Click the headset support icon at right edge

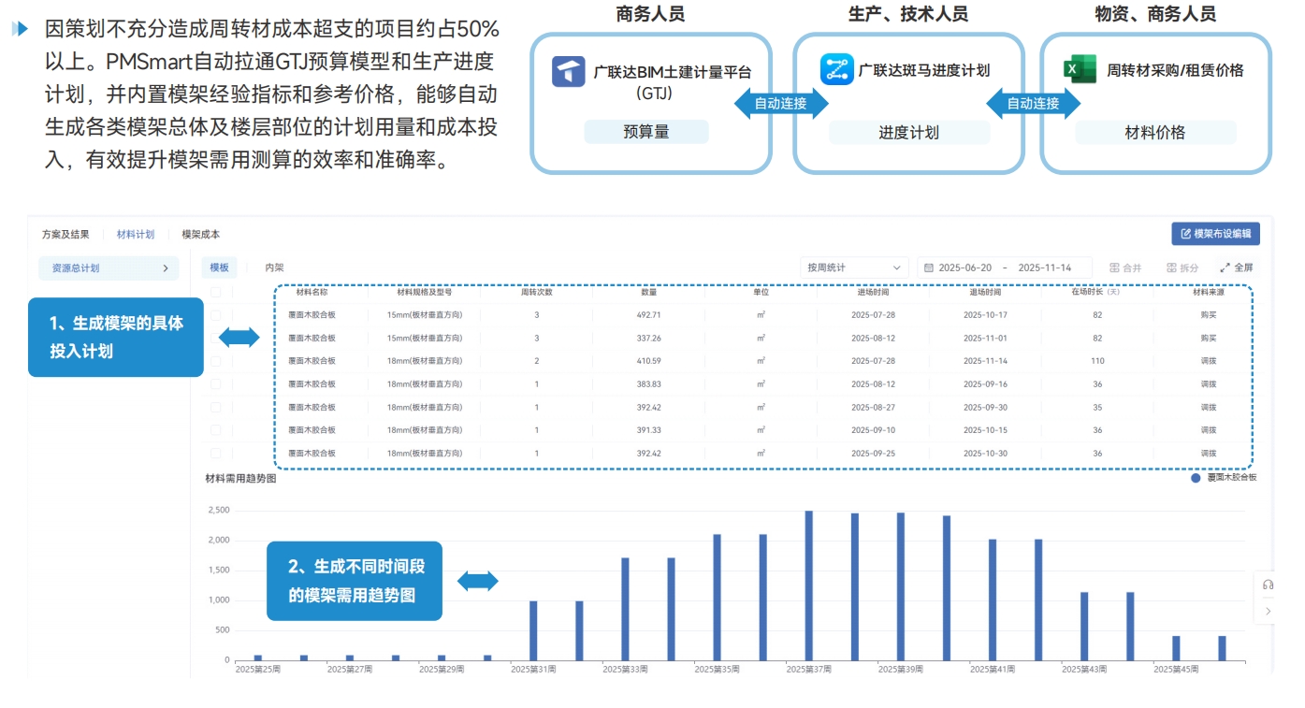tap(1268, 585)
